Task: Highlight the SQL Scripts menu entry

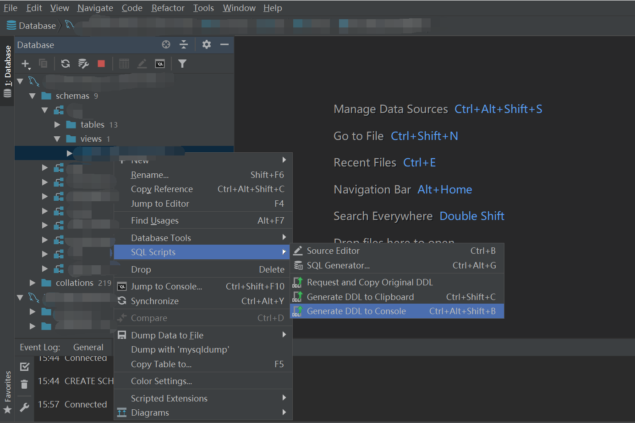Action: tap(203, 252)
